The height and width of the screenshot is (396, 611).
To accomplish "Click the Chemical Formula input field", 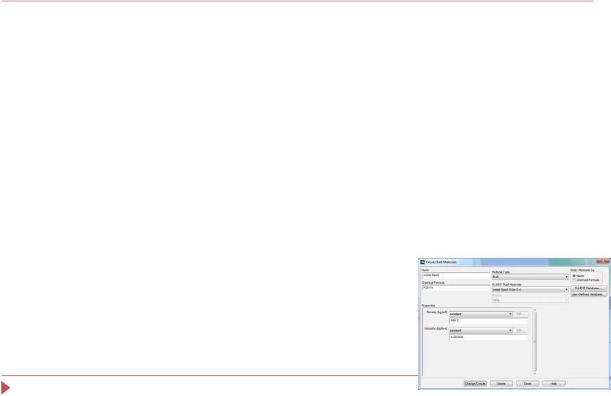I will (455, 288).
